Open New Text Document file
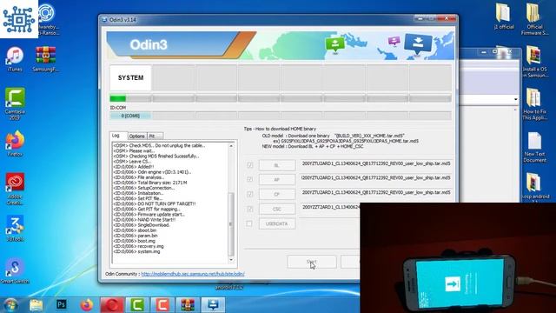Screen dimensions: 556x313 [534, 147]
